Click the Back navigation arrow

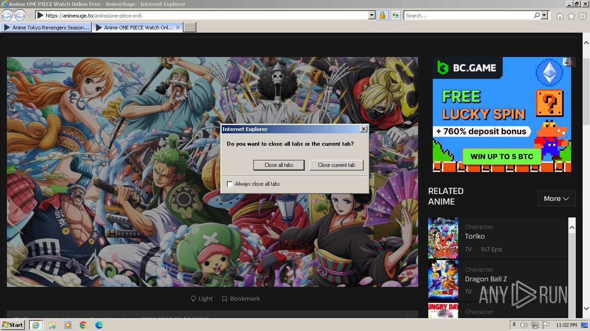coord(7,15)
